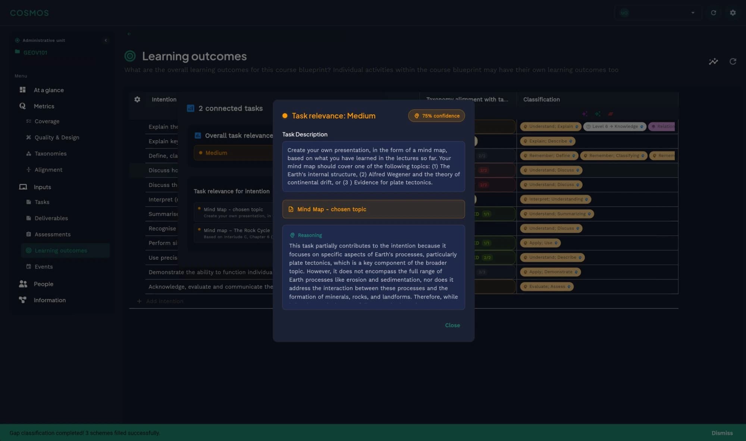Close the Task relevance dialog
The image size is (746, 441).
(452, 325)
